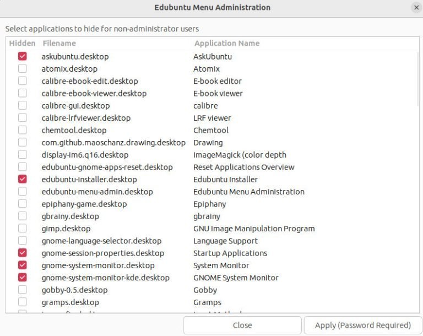
Task: Select the calibre-lrfviewer.desktop filename
Action: click(86, 118)
